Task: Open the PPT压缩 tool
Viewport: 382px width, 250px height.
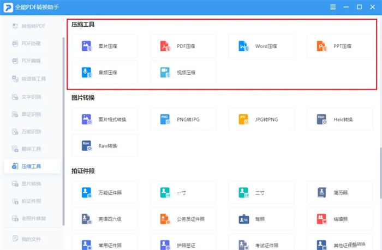Action: (339, 46)
